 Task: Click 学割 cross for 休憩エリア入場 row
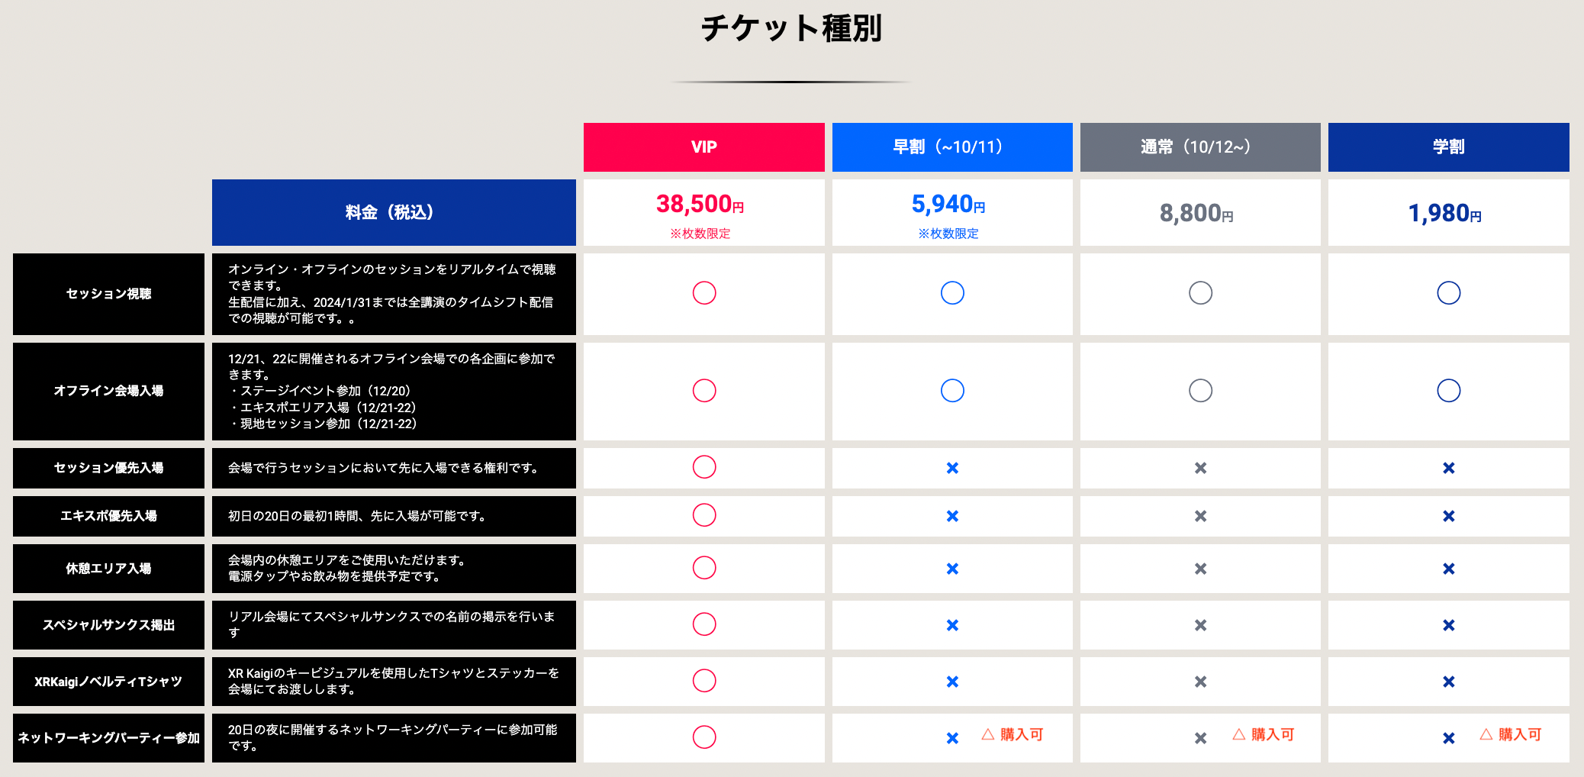point(1448,569)
